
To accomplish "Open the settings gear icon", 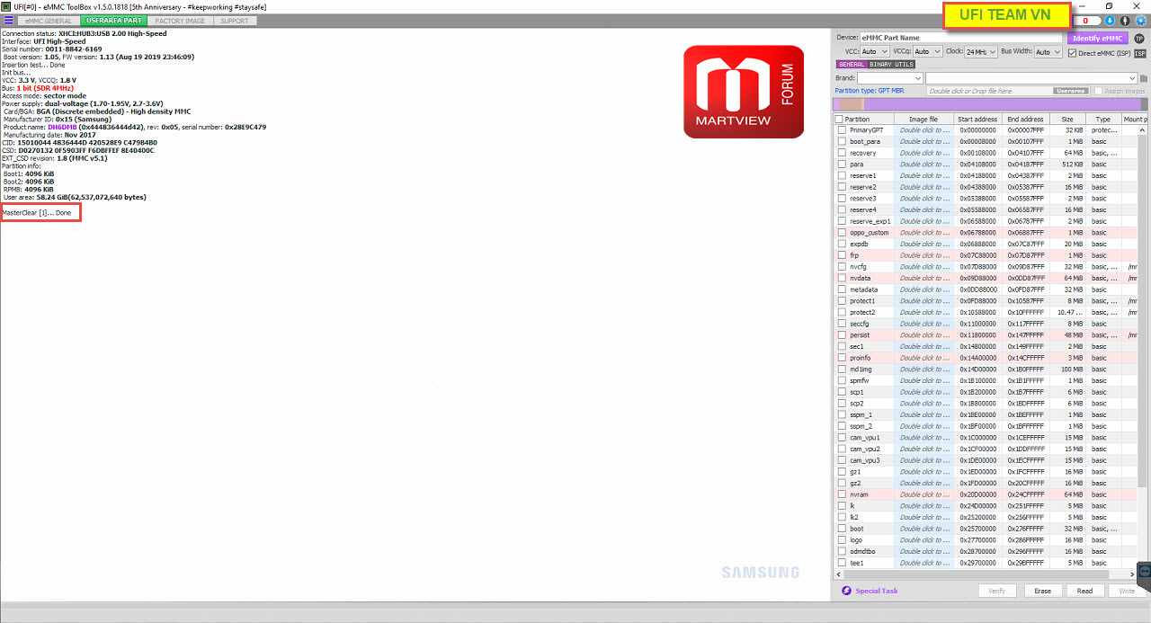I will click(1140, 20).
